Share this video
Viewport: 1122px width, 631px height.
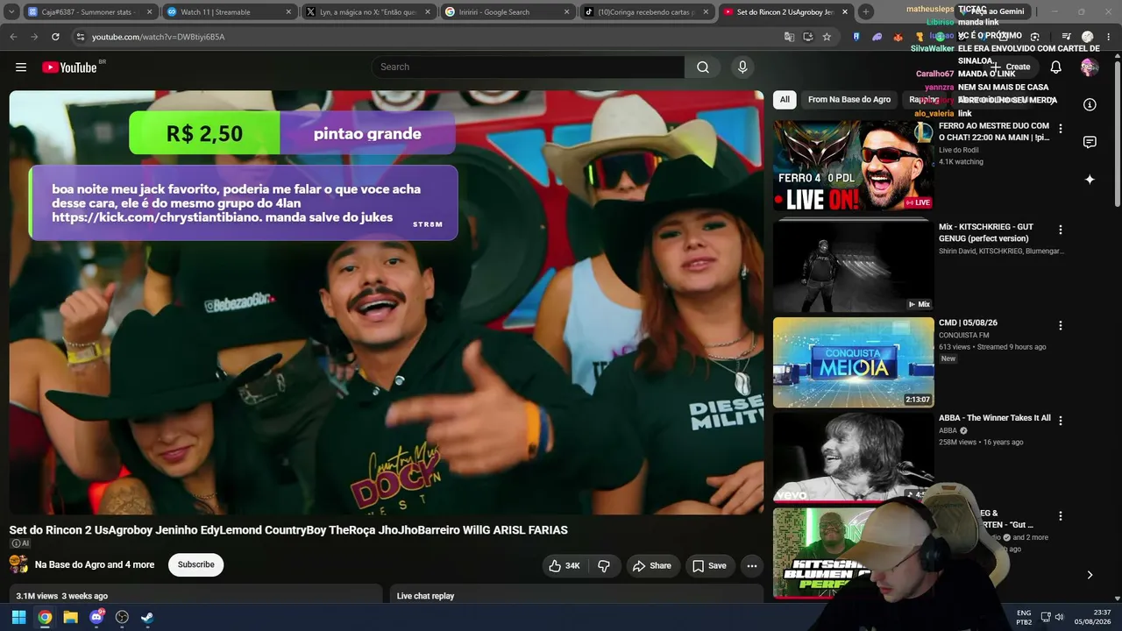tap(651, 566)
